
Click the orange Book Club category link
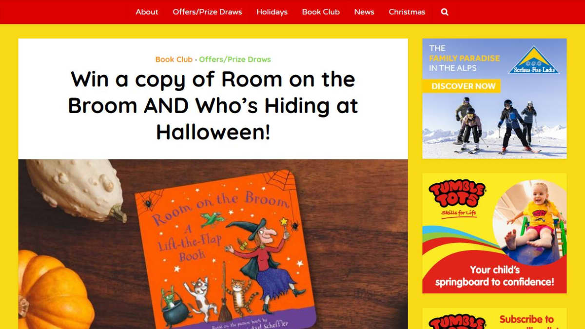[174, 59]
